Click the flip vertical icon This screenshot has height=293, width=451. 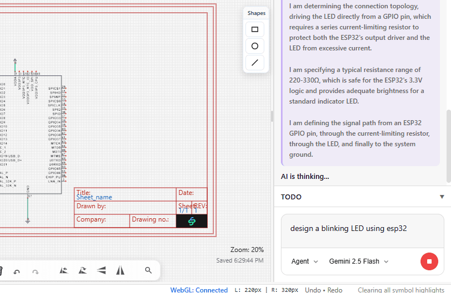point(101,270)
